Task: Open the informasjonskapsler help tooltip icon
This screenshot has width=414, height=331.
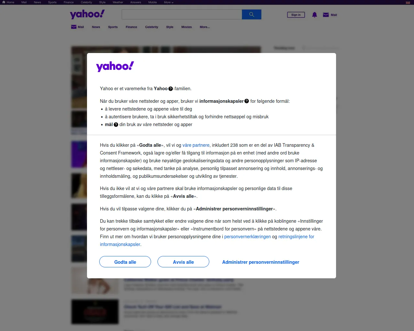Action: [x=247, y=101]
